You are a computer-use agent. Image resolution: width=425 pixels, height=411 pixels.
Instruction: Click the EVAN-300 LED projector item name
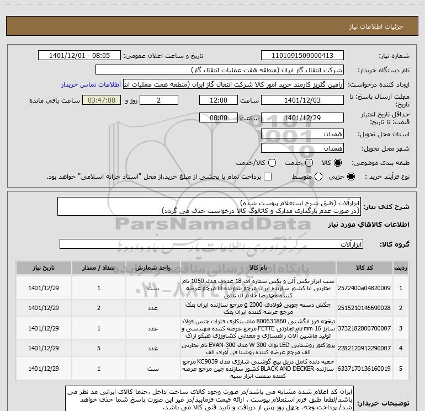[258, 349]
